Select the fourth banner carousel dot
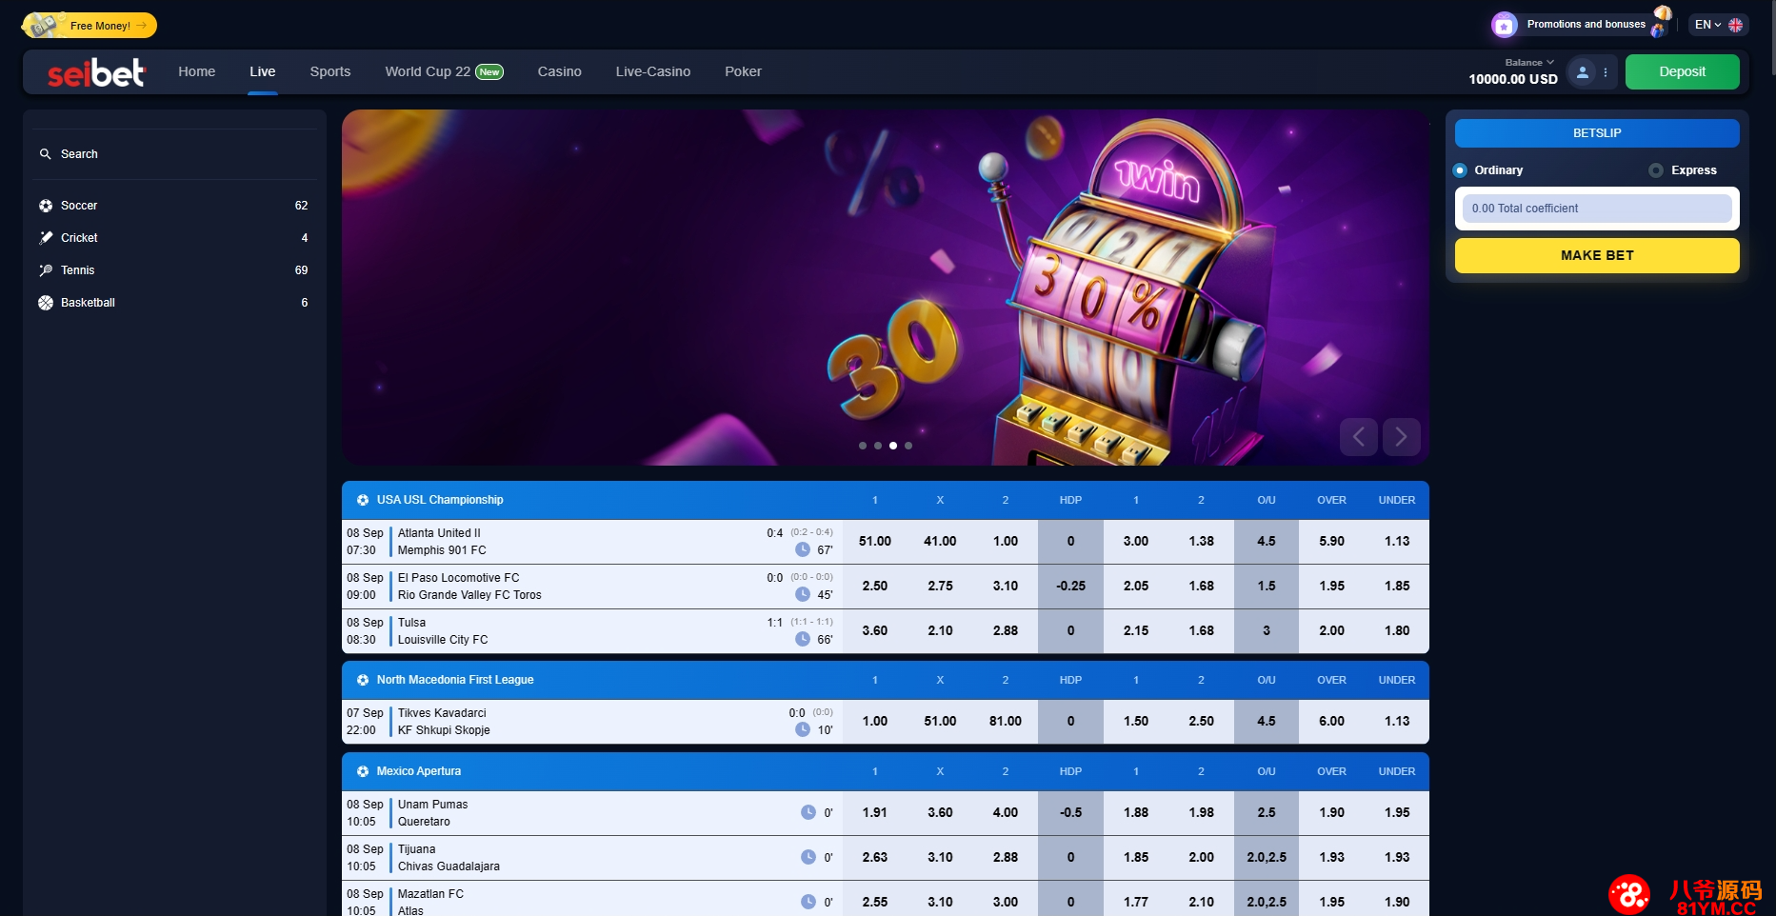 pyautogui.click(x=908, y=446)
